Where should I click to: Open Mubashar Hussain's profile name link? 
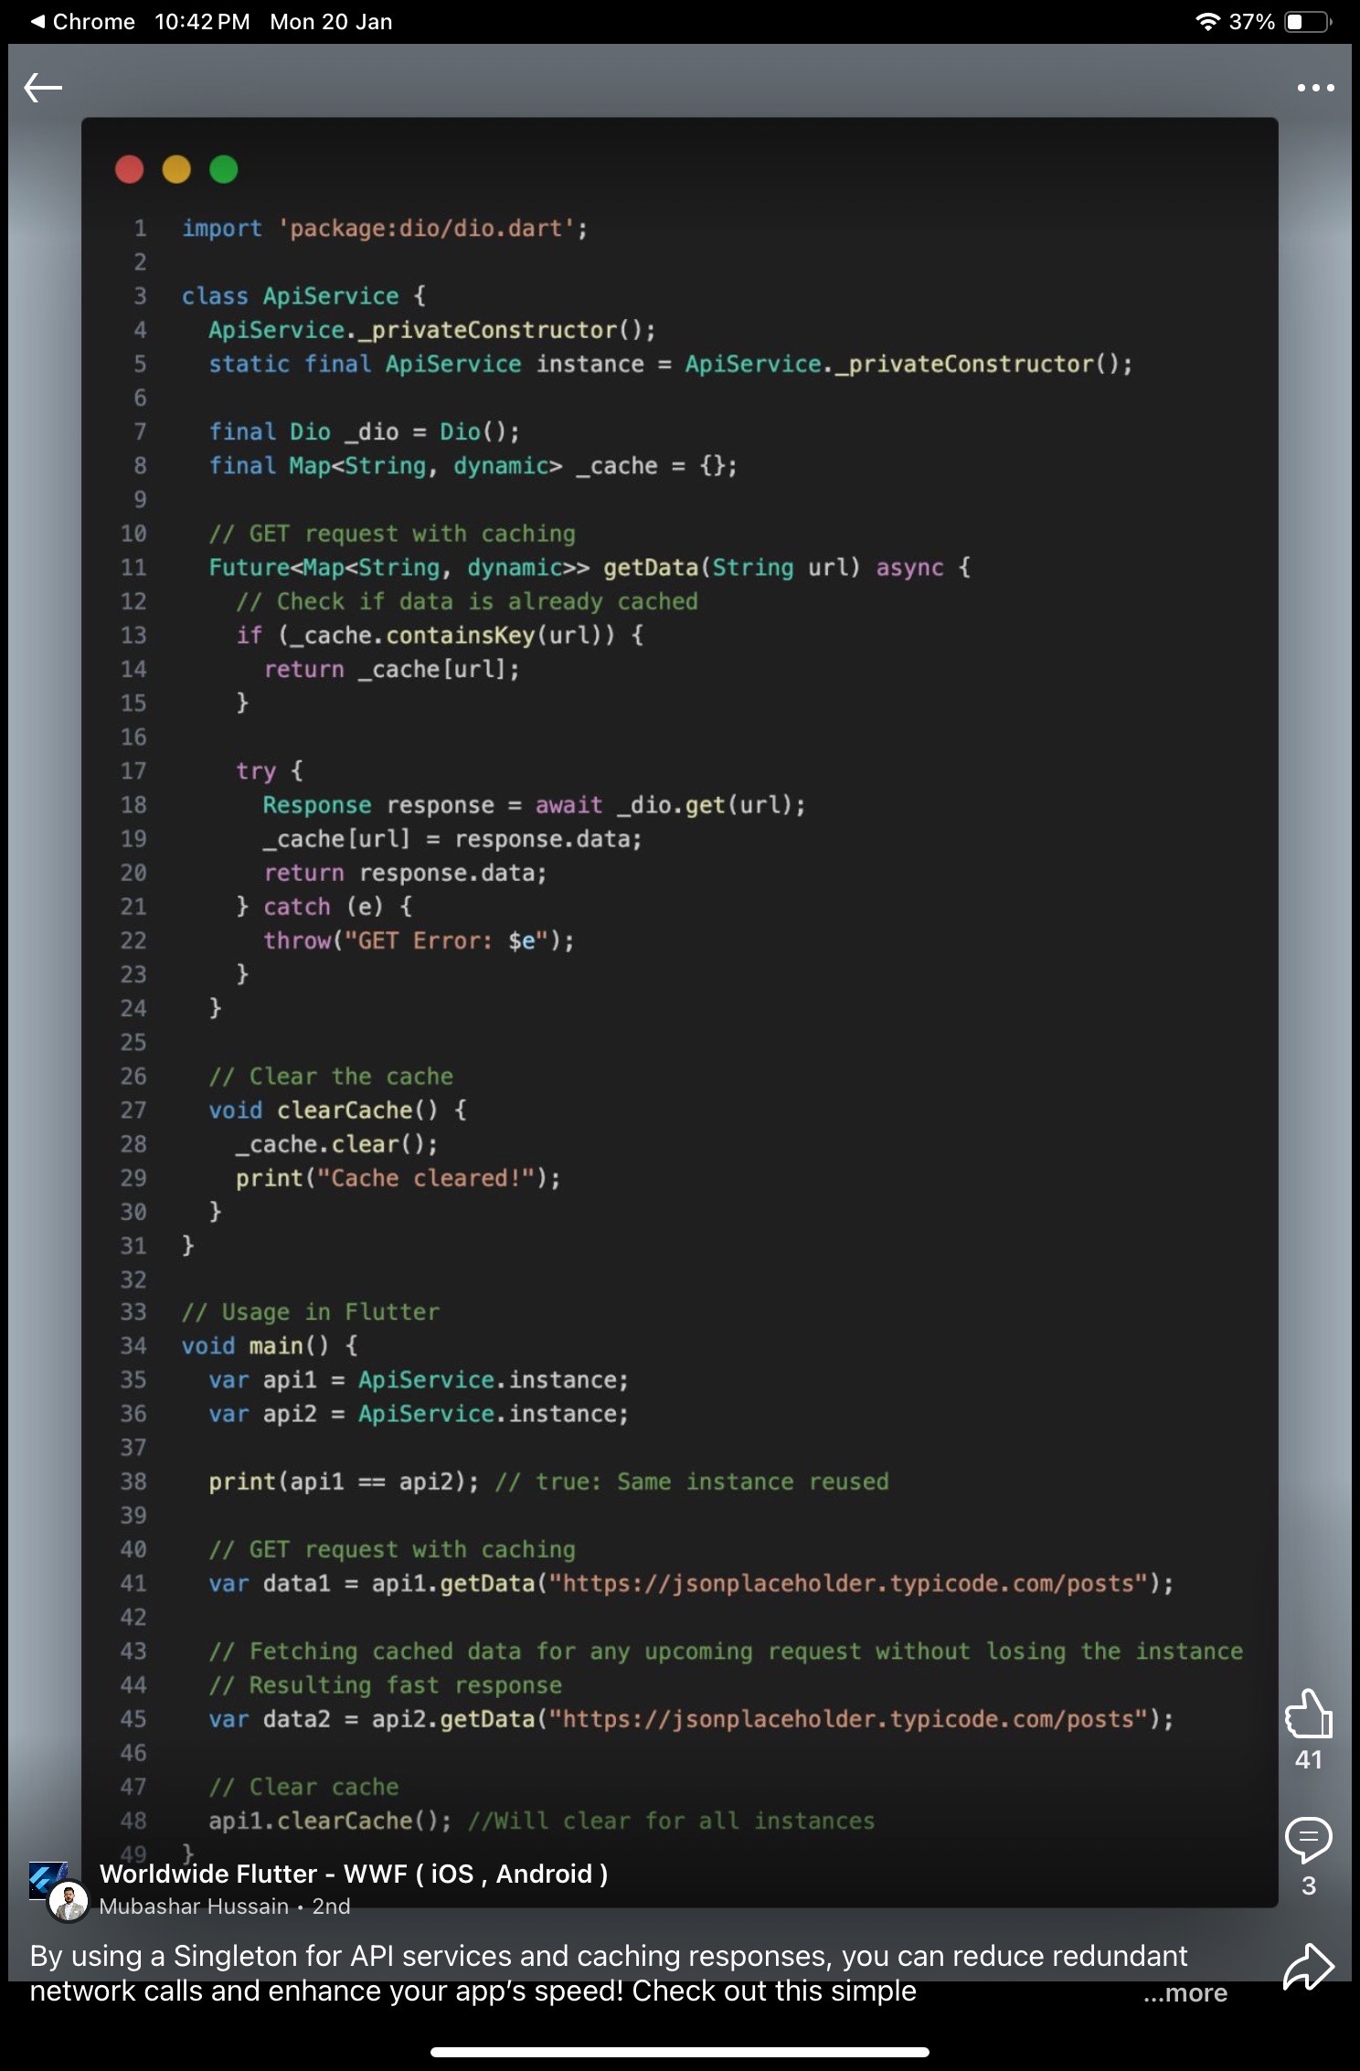click(x=194, y=1906)
